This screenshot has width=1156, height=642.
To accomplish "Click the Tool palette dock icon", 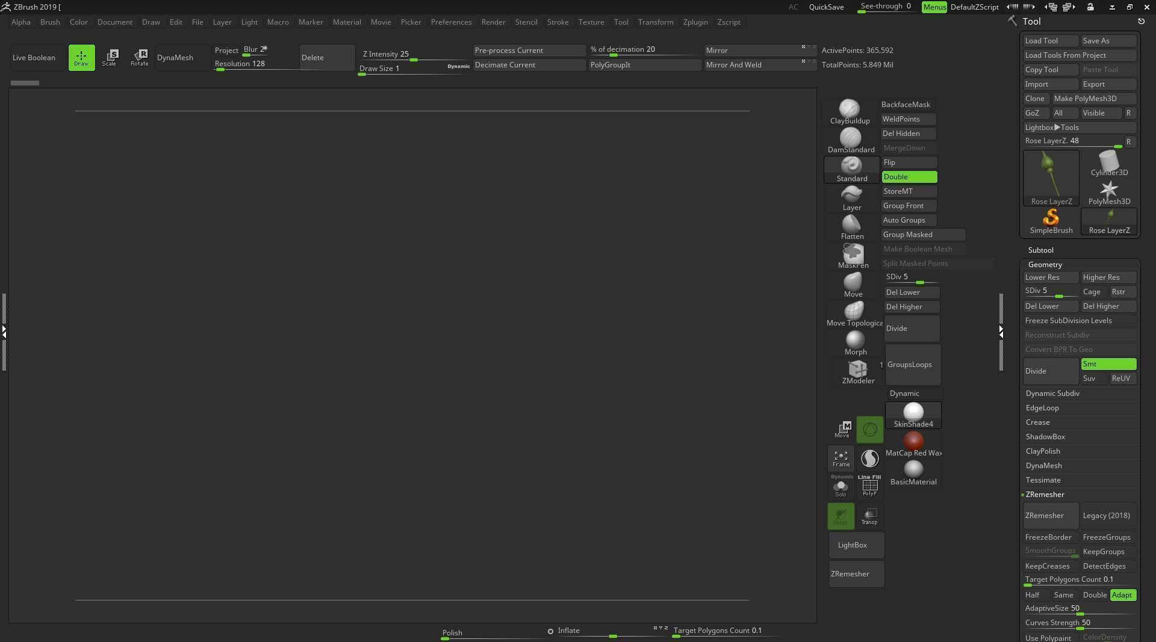I will [x=1012, y=21].
